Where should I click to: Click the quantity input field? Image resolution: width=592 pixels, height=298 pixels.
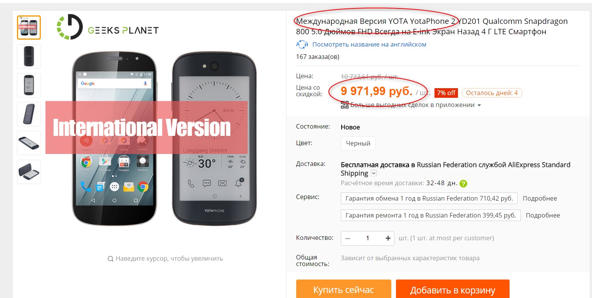pos(367,238)
